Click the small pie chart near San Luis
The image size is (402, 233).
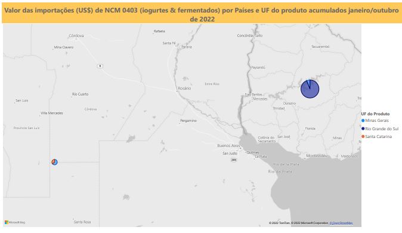tap(54, 162)
